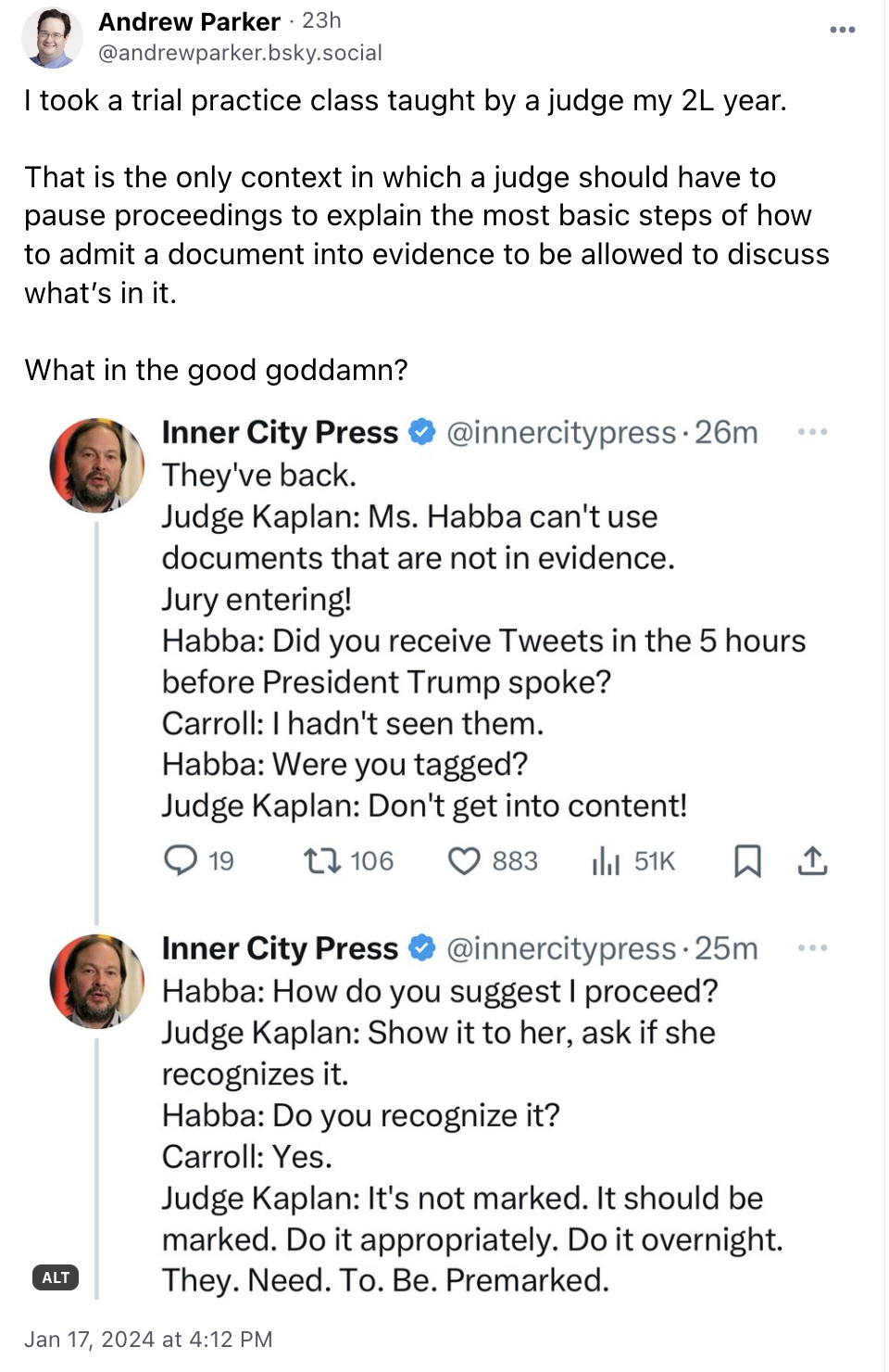Open the reply icon on Inner City Press tweet
The height and width of the screenshot is (1372, 889).
tap(182, 861)
